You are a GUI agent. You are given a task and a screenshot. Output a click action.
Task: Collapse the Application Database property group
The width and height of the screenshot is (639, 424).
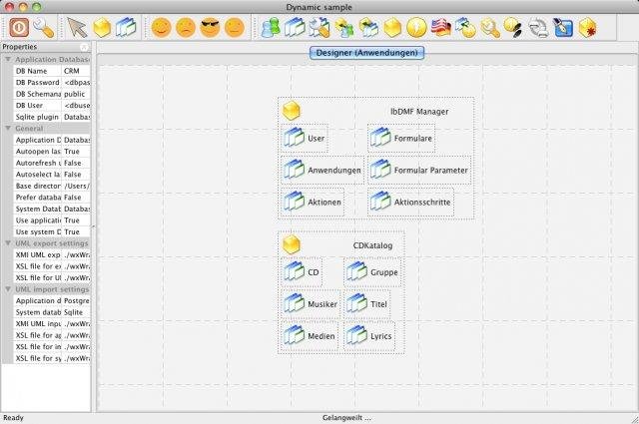pos(8,60)
